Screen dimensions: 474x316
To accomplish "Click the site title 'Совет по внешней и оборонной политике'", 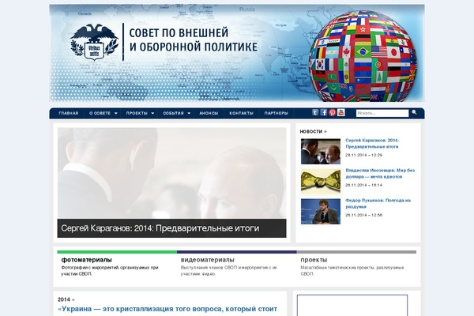I will (194, 39).
